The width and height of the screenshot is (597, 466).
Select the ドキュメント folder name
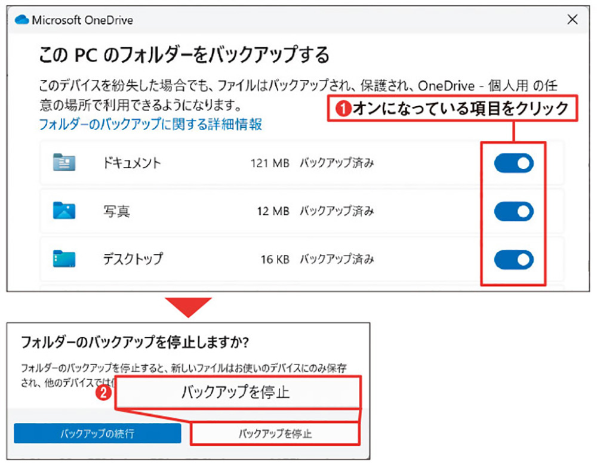(132, 163)
